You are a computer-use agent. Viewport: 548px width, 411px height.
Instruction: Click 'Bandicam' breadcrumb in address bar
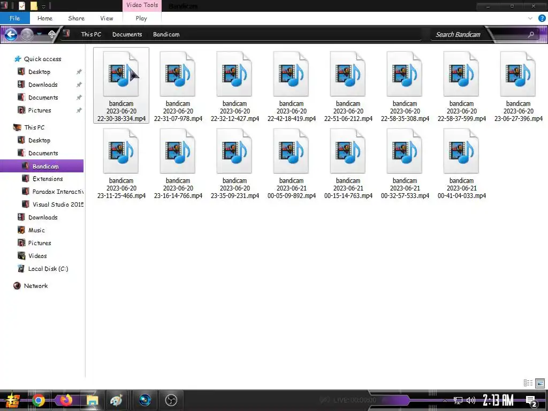(x=166, y=34)
